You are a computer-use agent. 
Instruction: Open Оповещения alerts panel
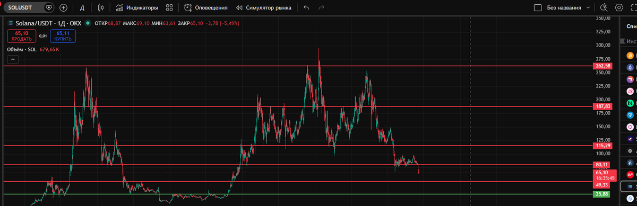(206, 8)
